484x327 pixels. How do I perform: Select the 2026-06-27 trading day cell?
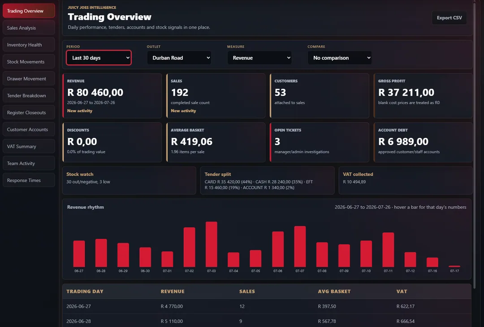pos(78,306)
